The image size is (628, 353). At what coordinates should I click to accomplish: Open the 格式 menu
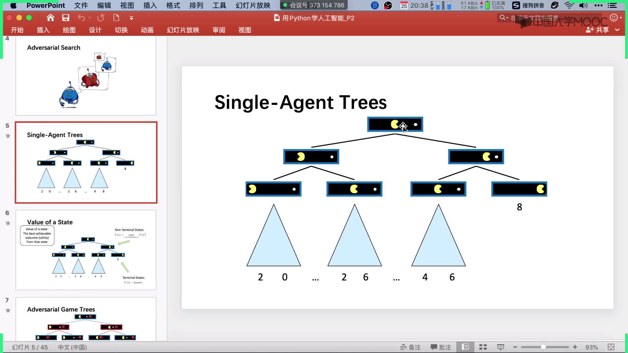point(173,6)
